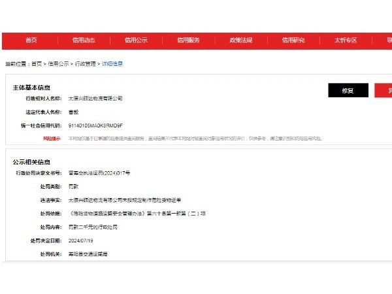Switch to the 太忻专区 navigation tab
This screenshot has width=392, height=294.
(x=346, y=41)
